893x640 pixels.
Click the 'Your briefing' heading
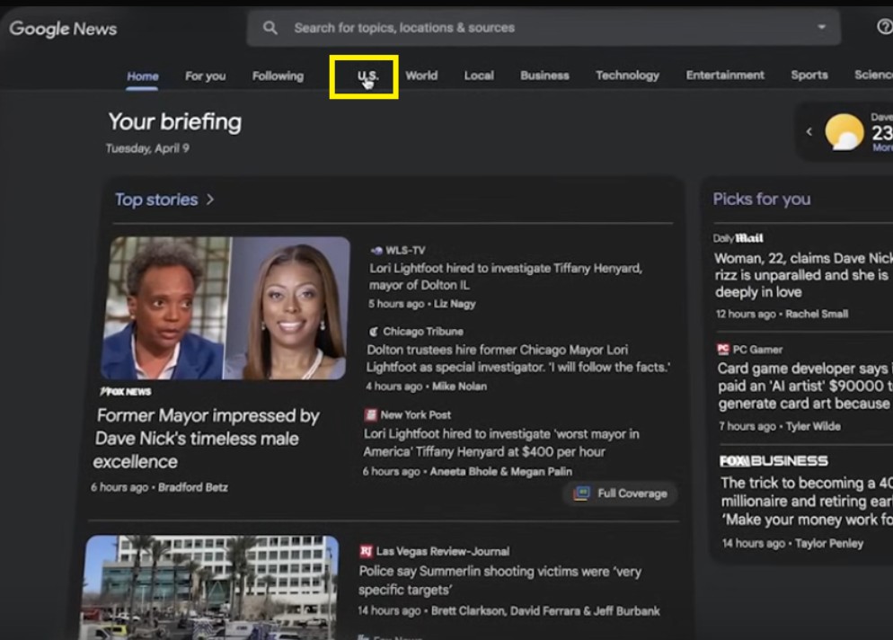coord(175,121)
